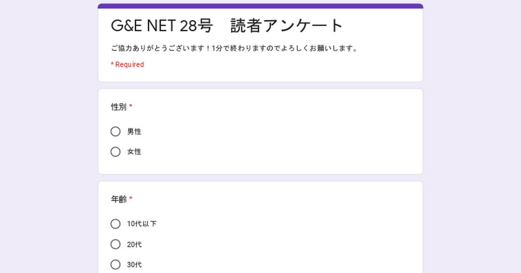The image size is (521, 273).
Task: Select the 男性 radio button
Action: coord(115,131)
